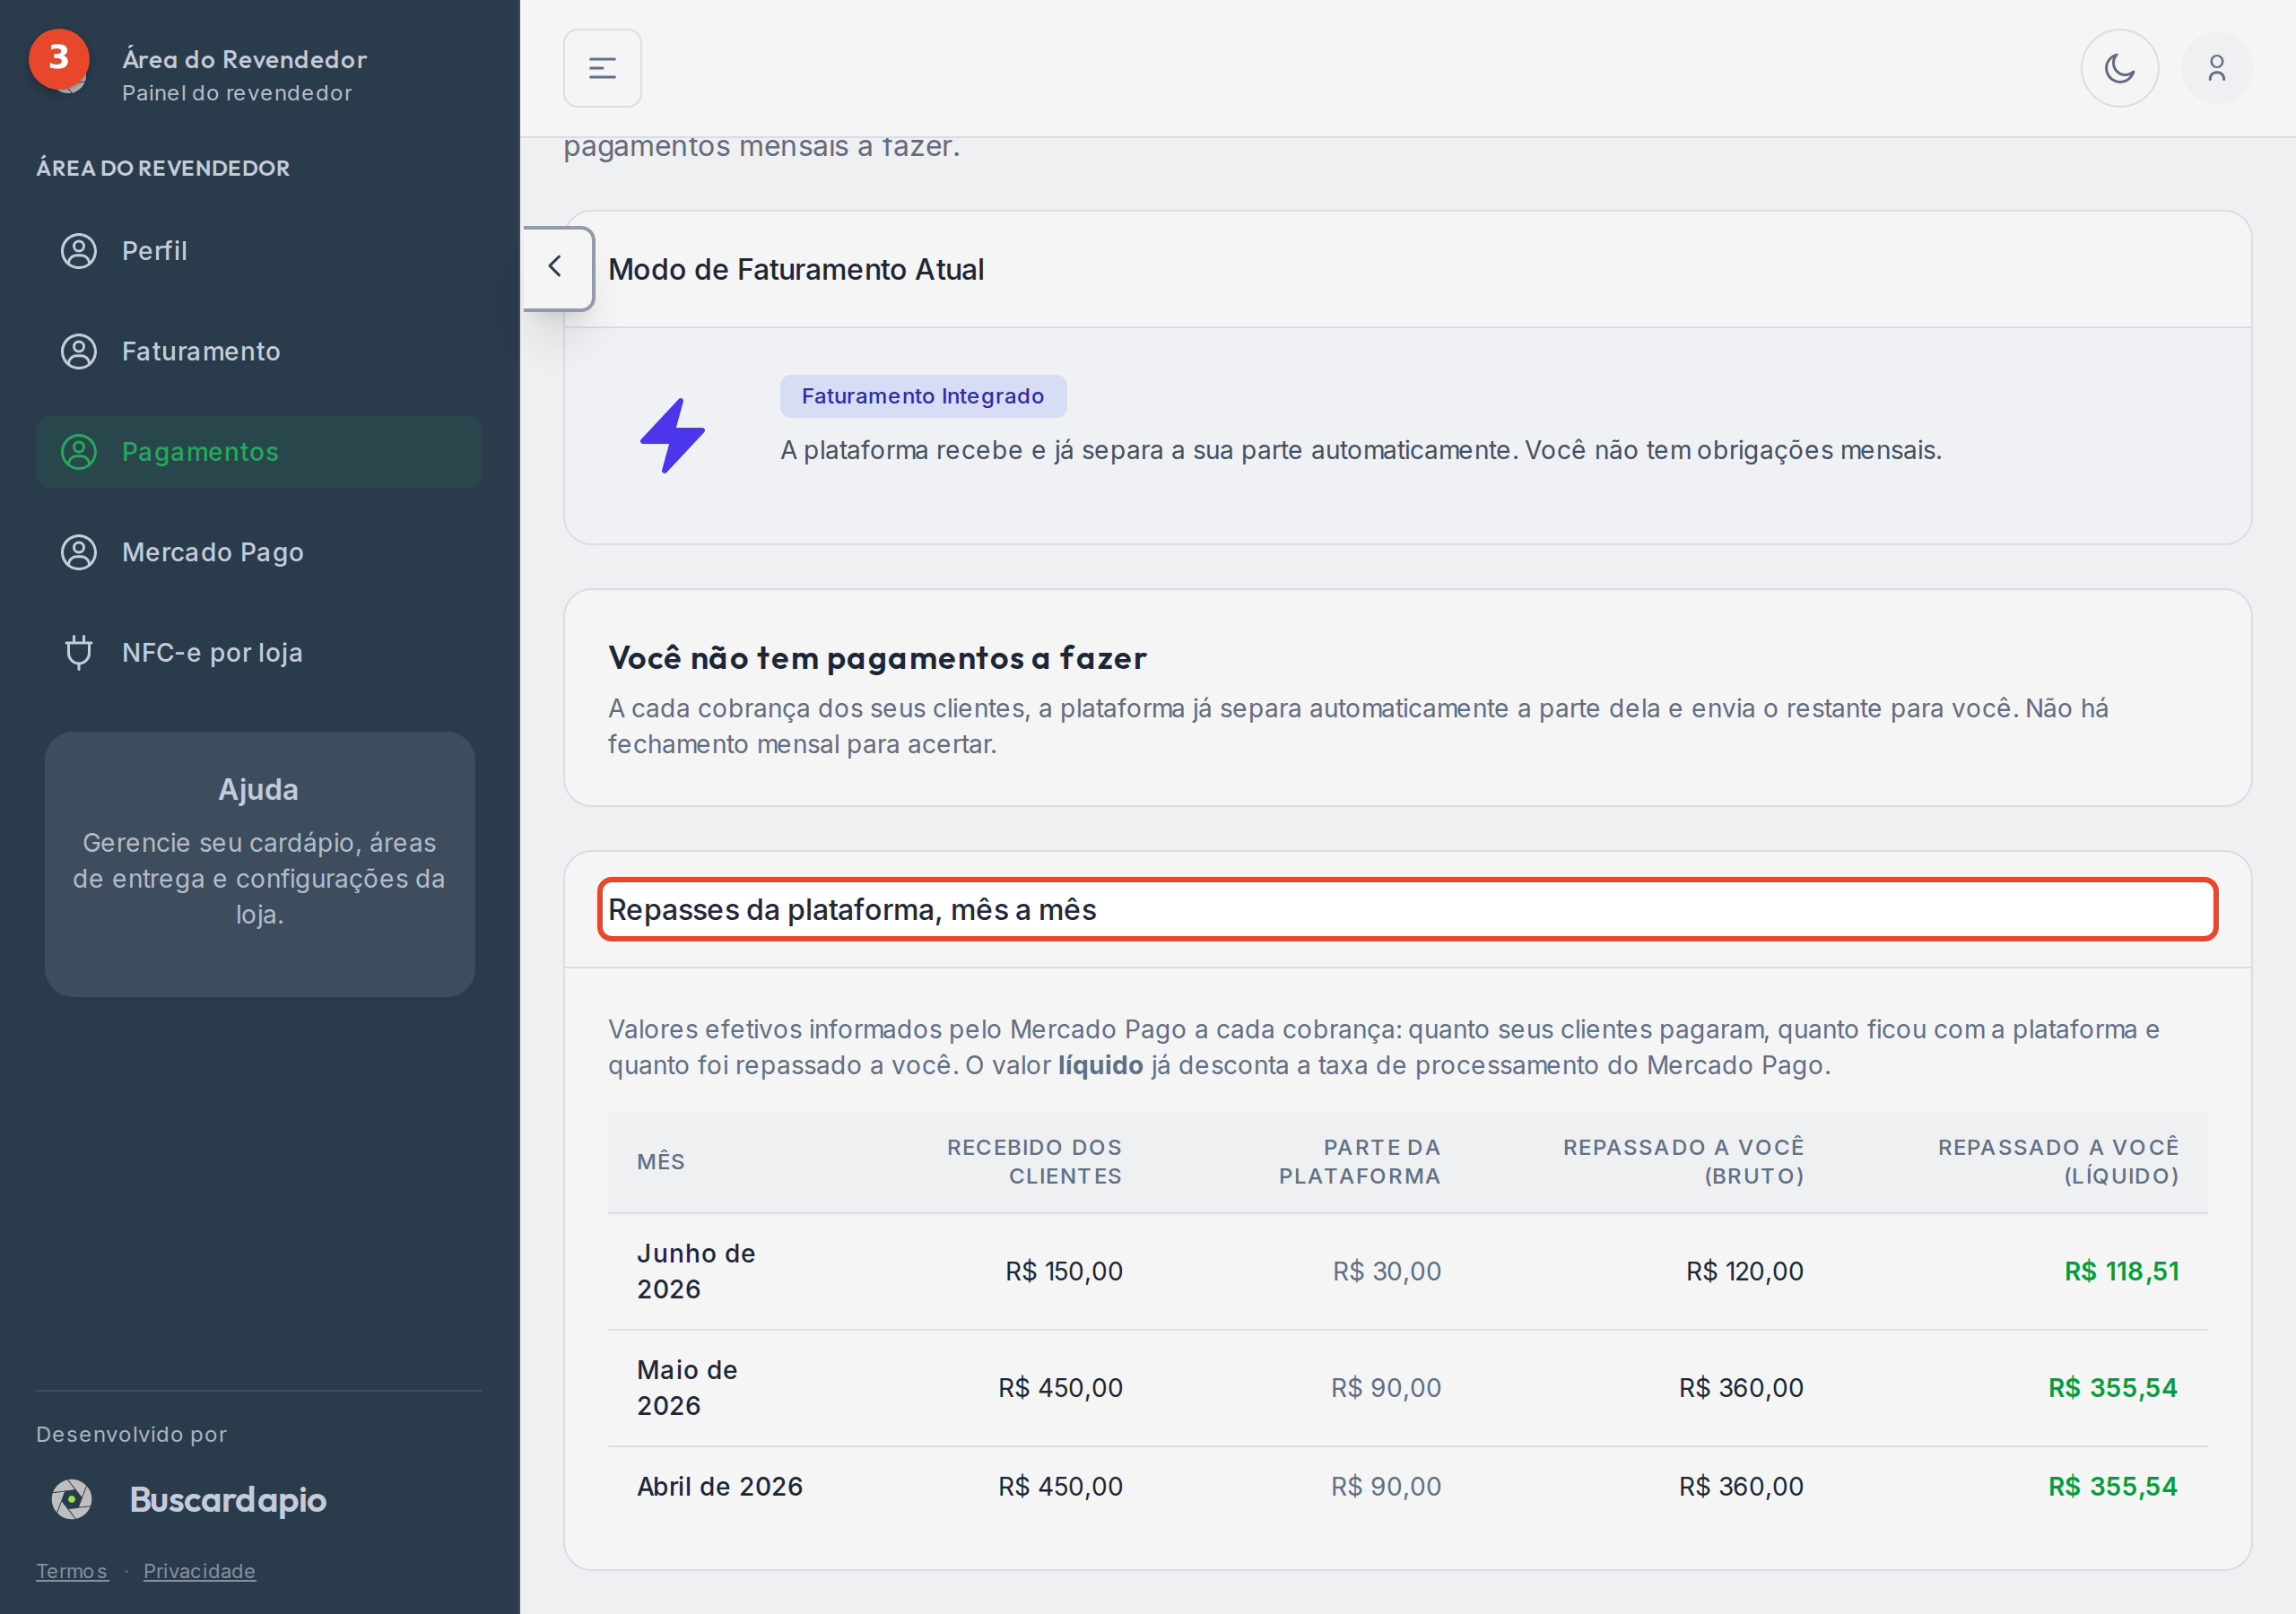Screen dimensions: 2296x1614
Task: Open Mercado Pago in sidebar
Action: 259,552
